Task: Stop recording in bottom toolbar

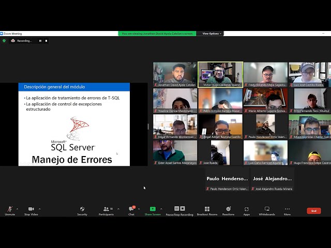Action: click(x=183, y=209)
